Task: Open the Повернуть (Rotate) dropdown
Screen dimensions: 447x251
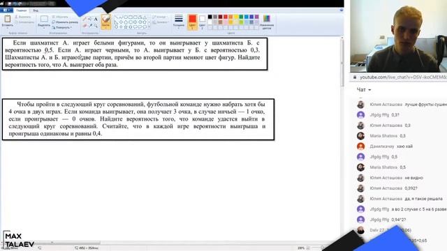Action: [62, 27]
